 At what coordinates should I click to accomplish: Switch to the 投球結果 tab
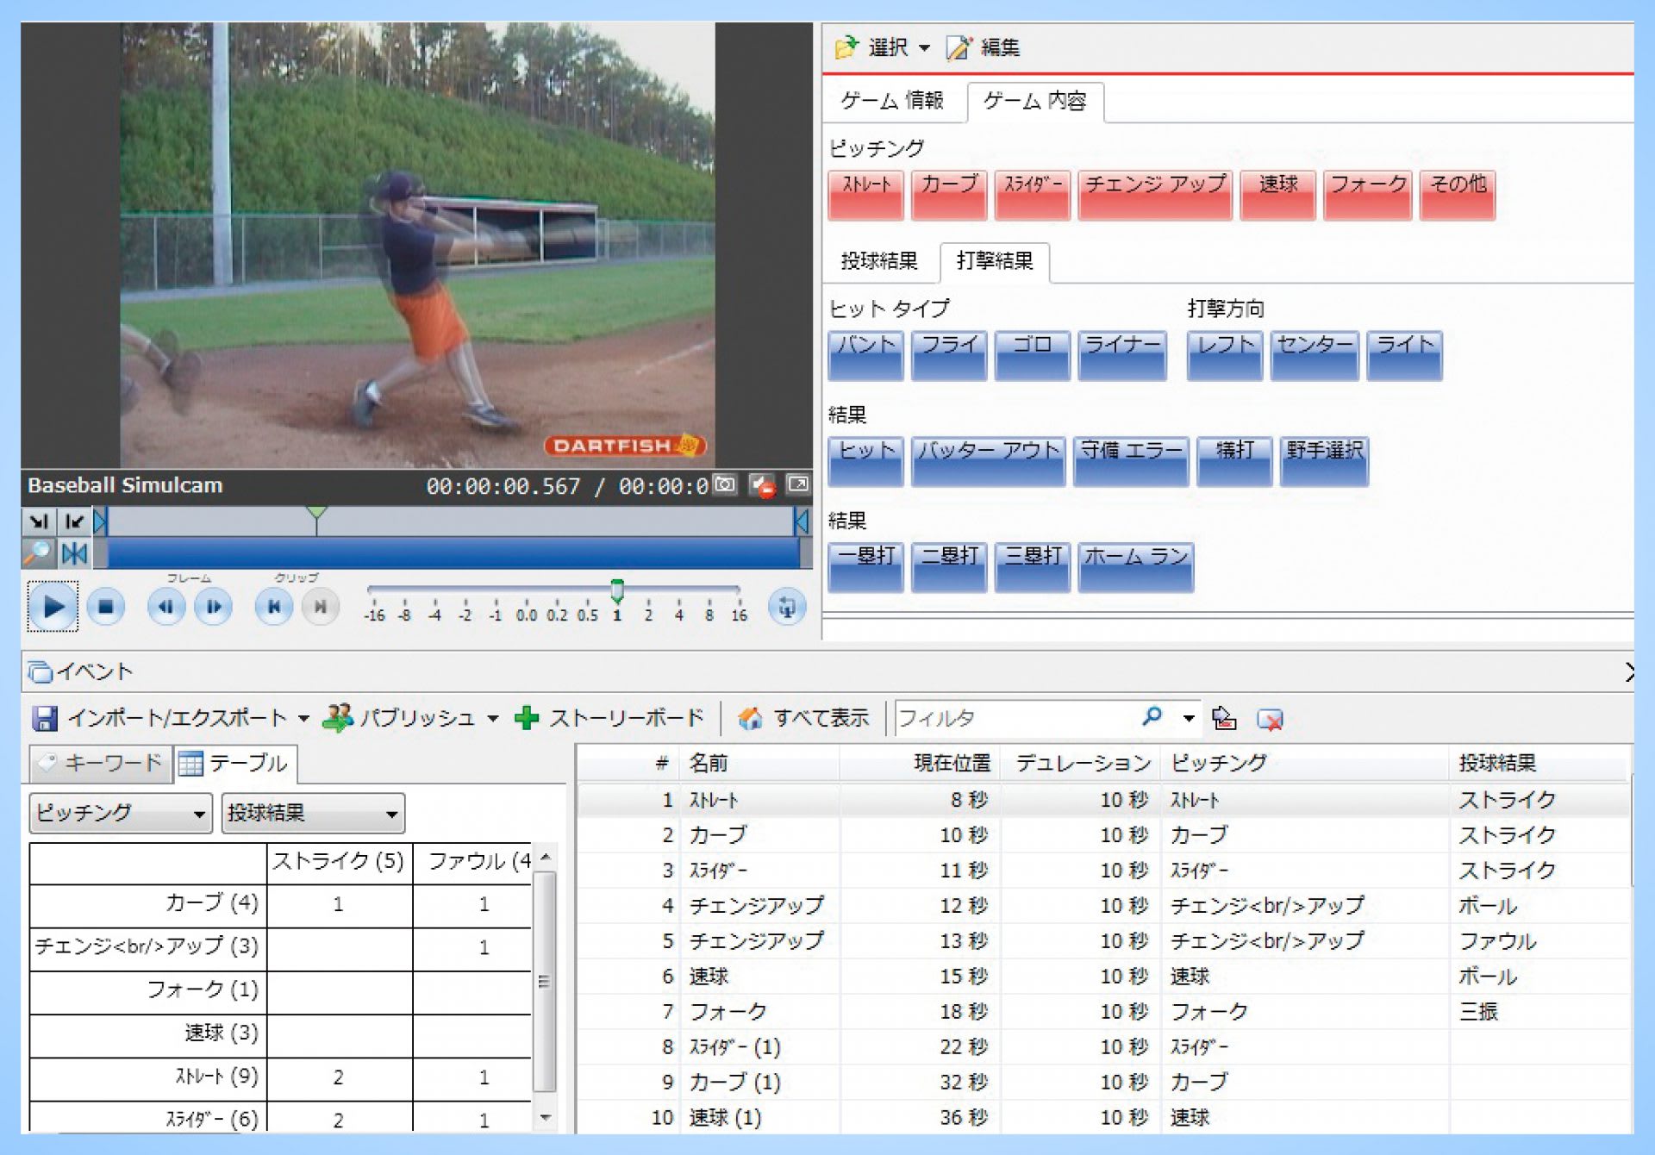(878, 260)
